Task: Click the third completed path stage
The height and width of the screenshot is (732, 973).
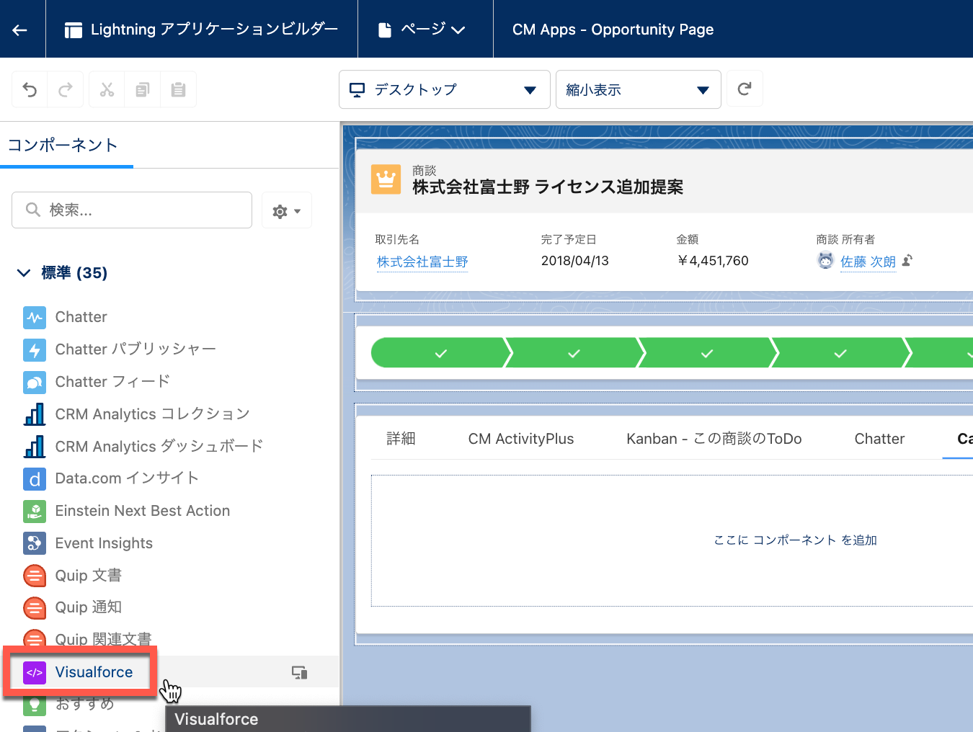Action: point(707,353)
